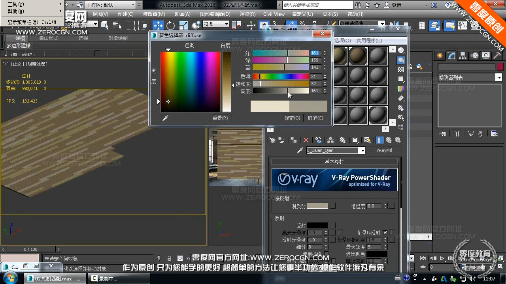Select the Scale transform tool

tap(183, 25)
